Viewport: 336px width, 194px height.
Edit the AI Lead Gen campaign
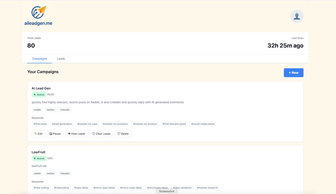(38, 134)
